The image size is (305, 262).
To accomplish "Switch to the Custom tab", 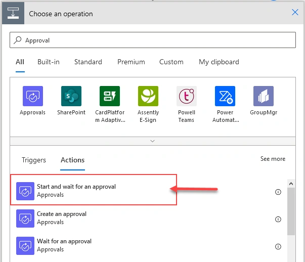I will [x=171, y=62].
